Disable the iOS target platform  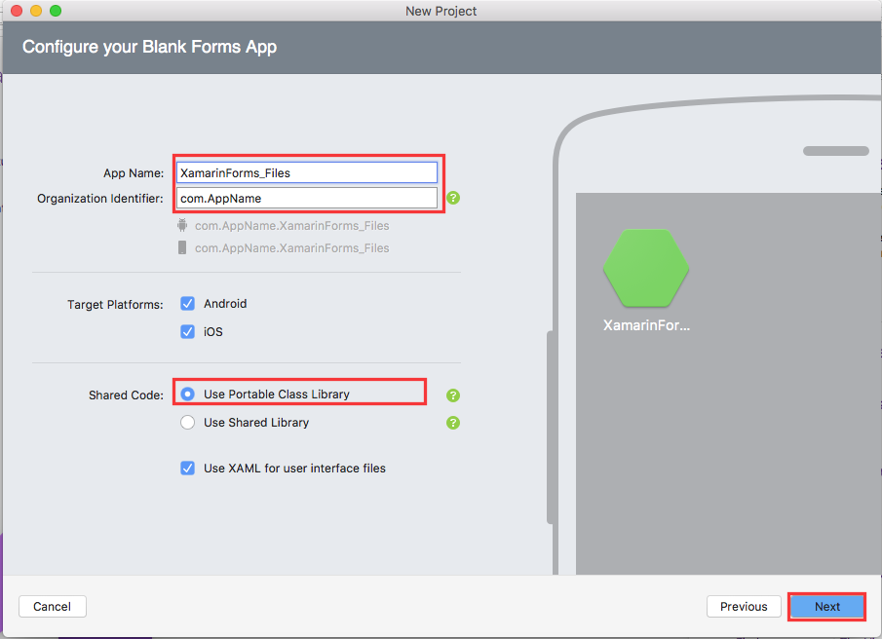[187, 331]
